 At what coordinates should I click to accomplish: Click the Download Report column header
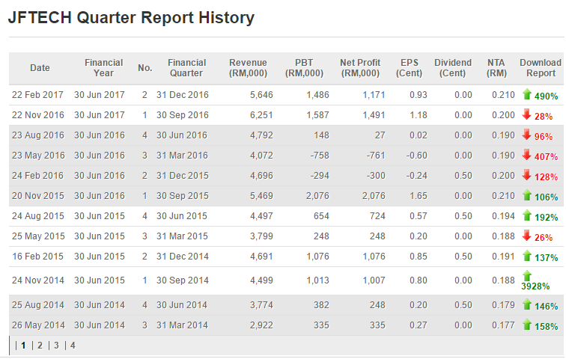[540, 68]
